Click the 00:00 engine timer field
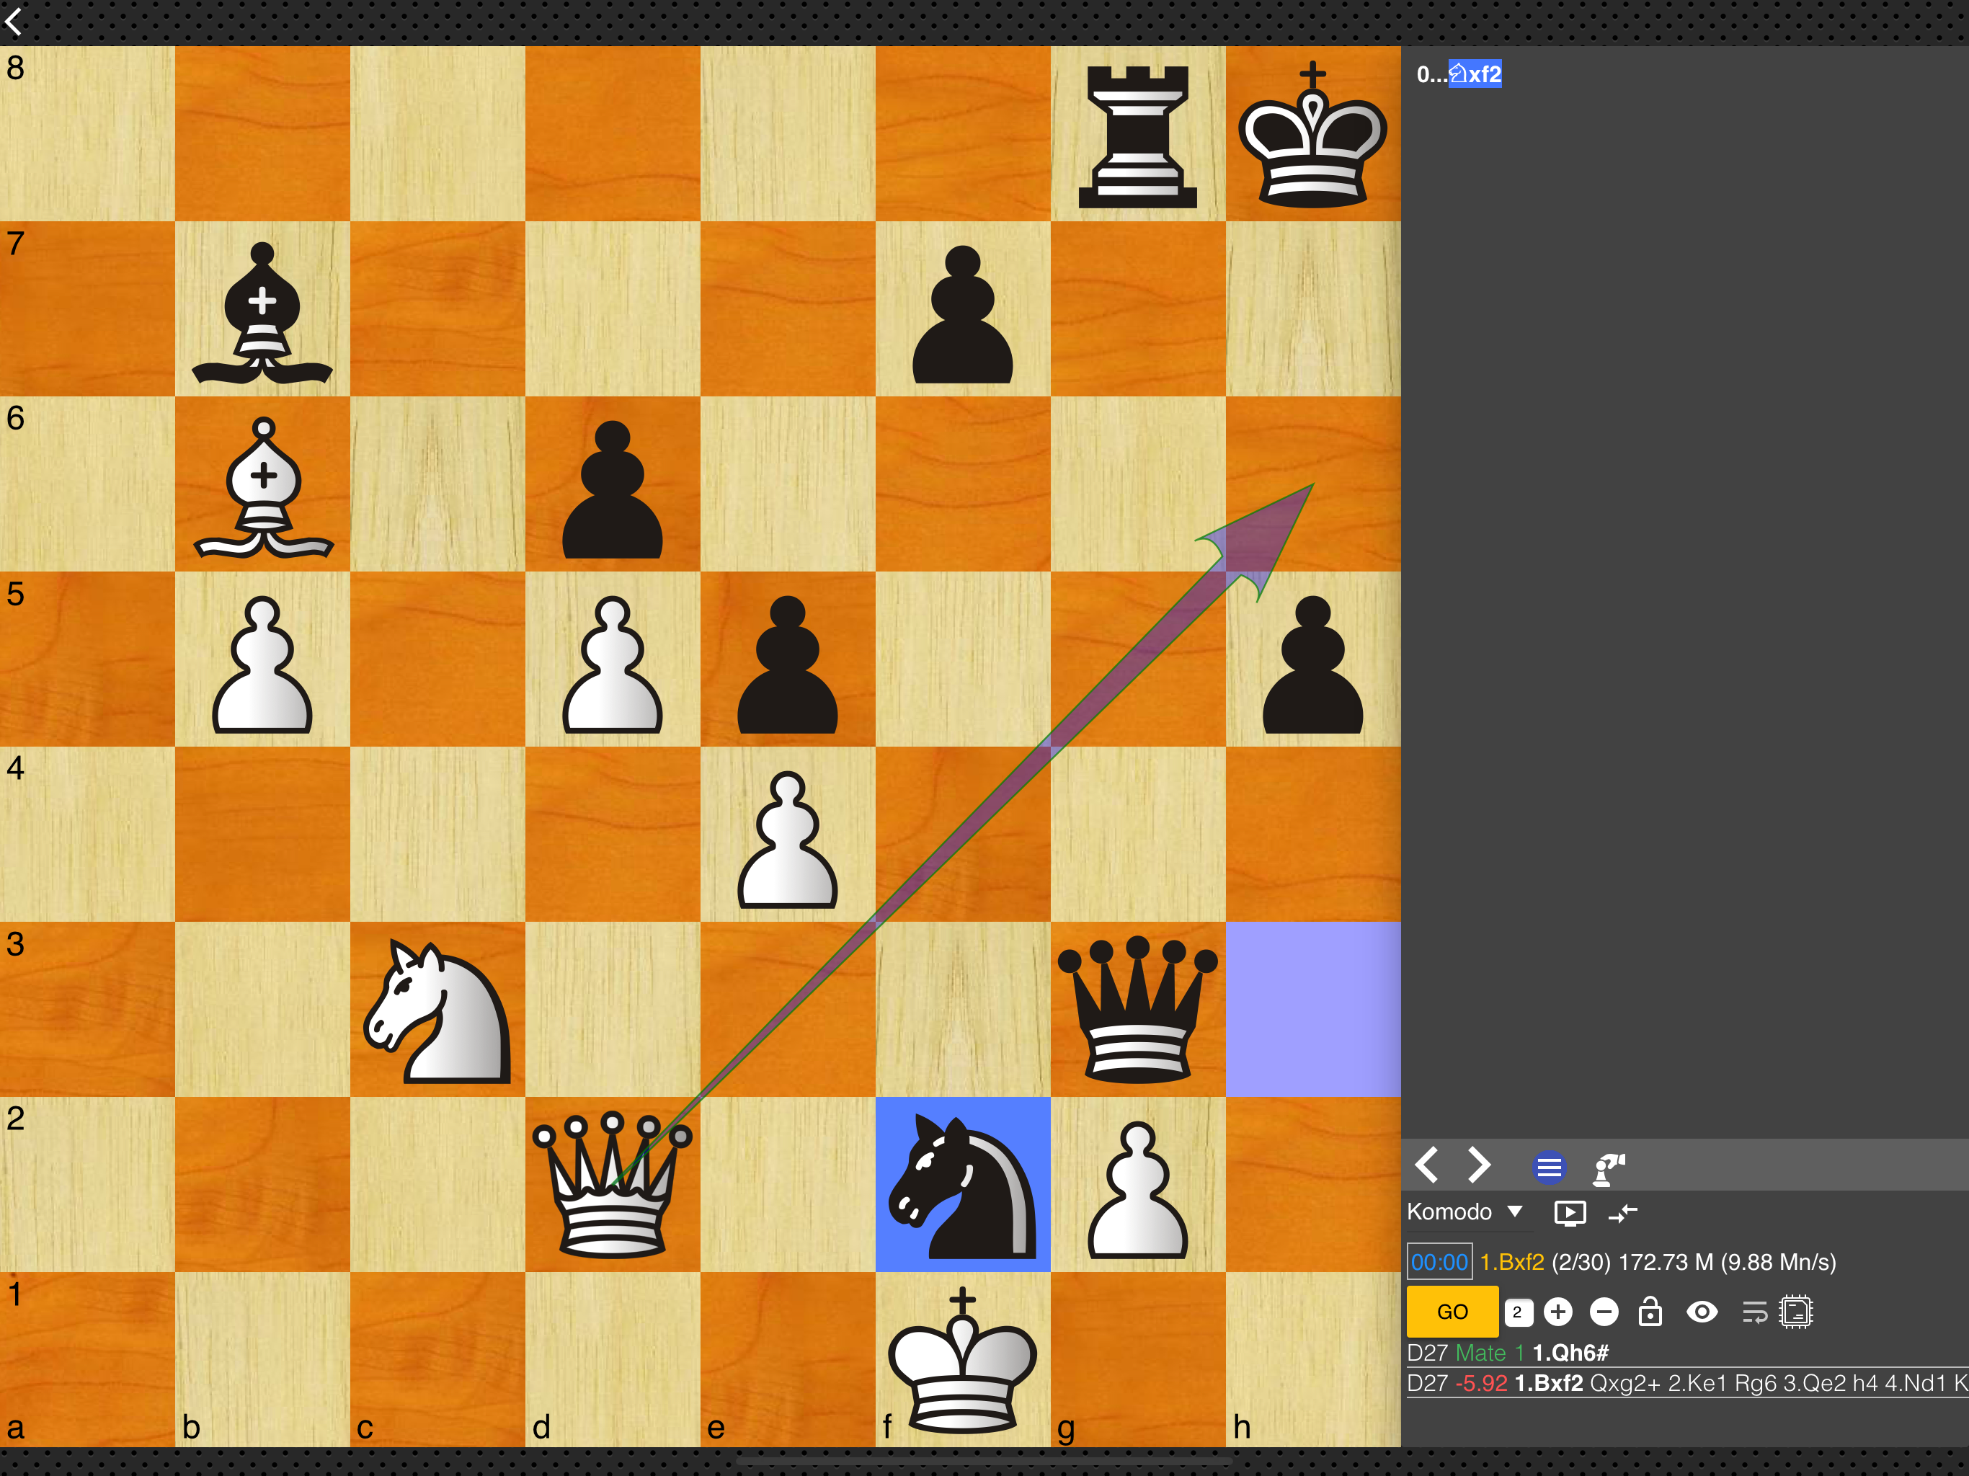The image size is (1969, 1476). point(1439,1261)
